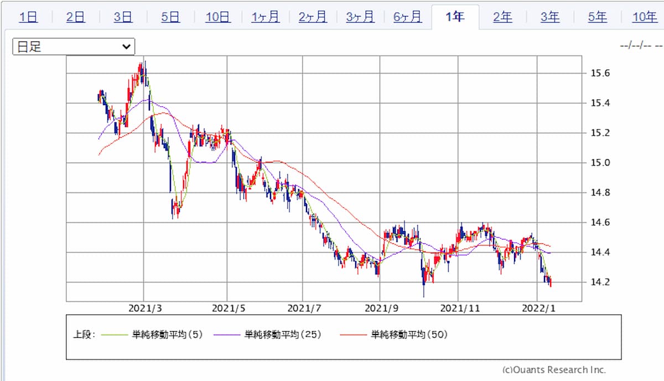Open the 3日 chart period tab

pos(123,17)
